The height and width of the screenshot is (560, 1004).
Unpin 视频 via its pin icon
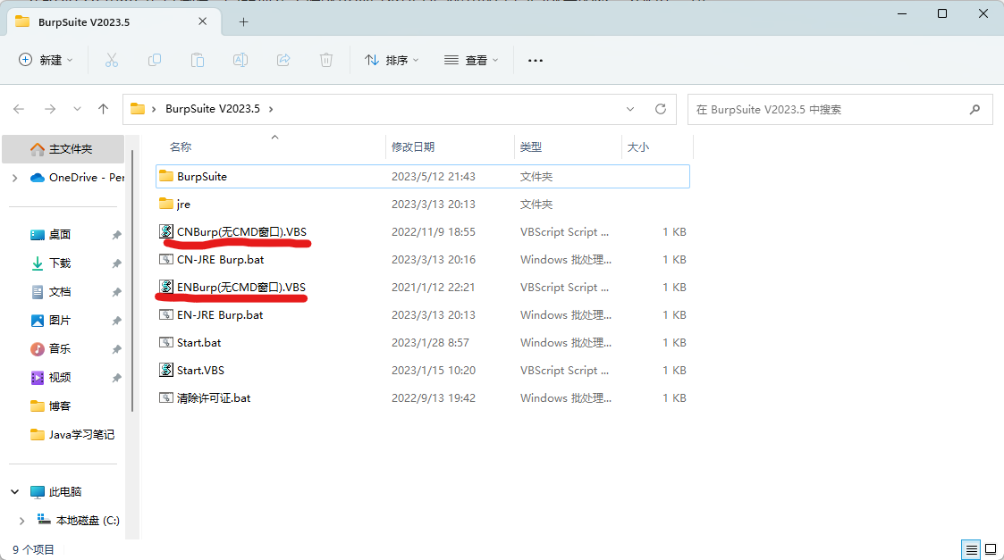point(116,378)
